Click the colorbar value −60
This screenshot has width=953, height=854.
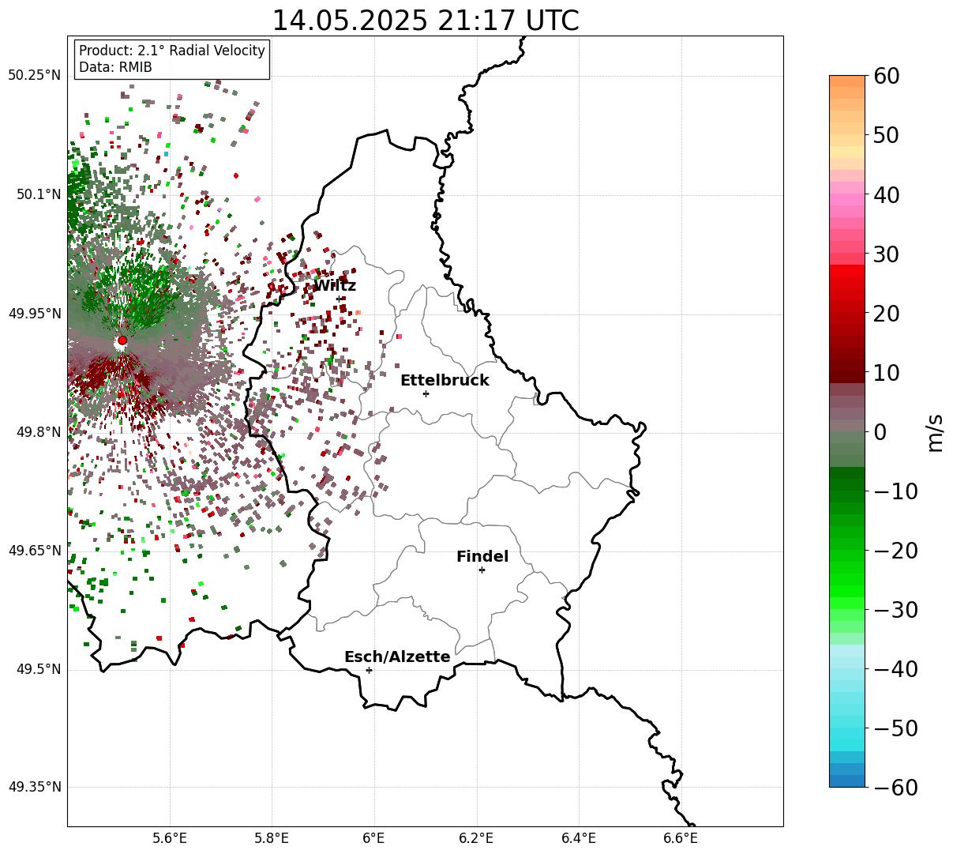(896, 787)
